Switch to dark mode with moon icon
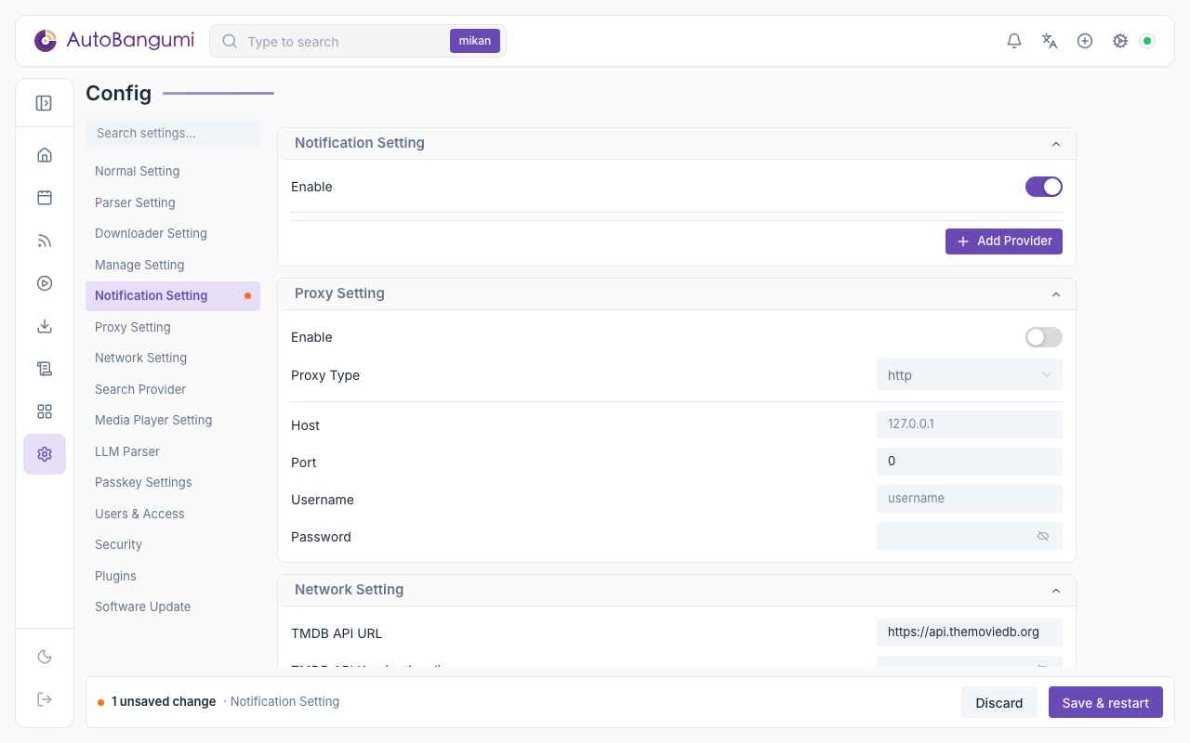 45,657
